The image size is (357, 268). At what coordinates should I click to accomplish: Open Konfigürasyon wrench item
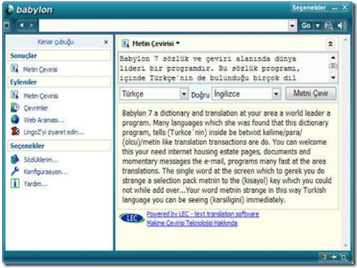click(39, 172)
